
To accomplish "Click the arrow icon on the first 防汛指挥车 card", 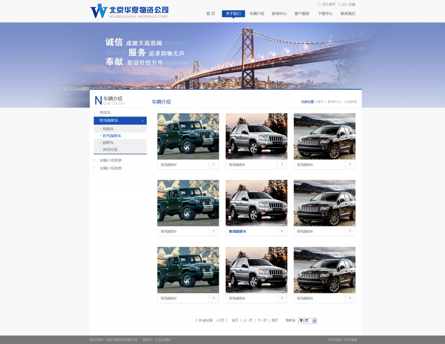I will pyautogui.click(x=214, y=164).
